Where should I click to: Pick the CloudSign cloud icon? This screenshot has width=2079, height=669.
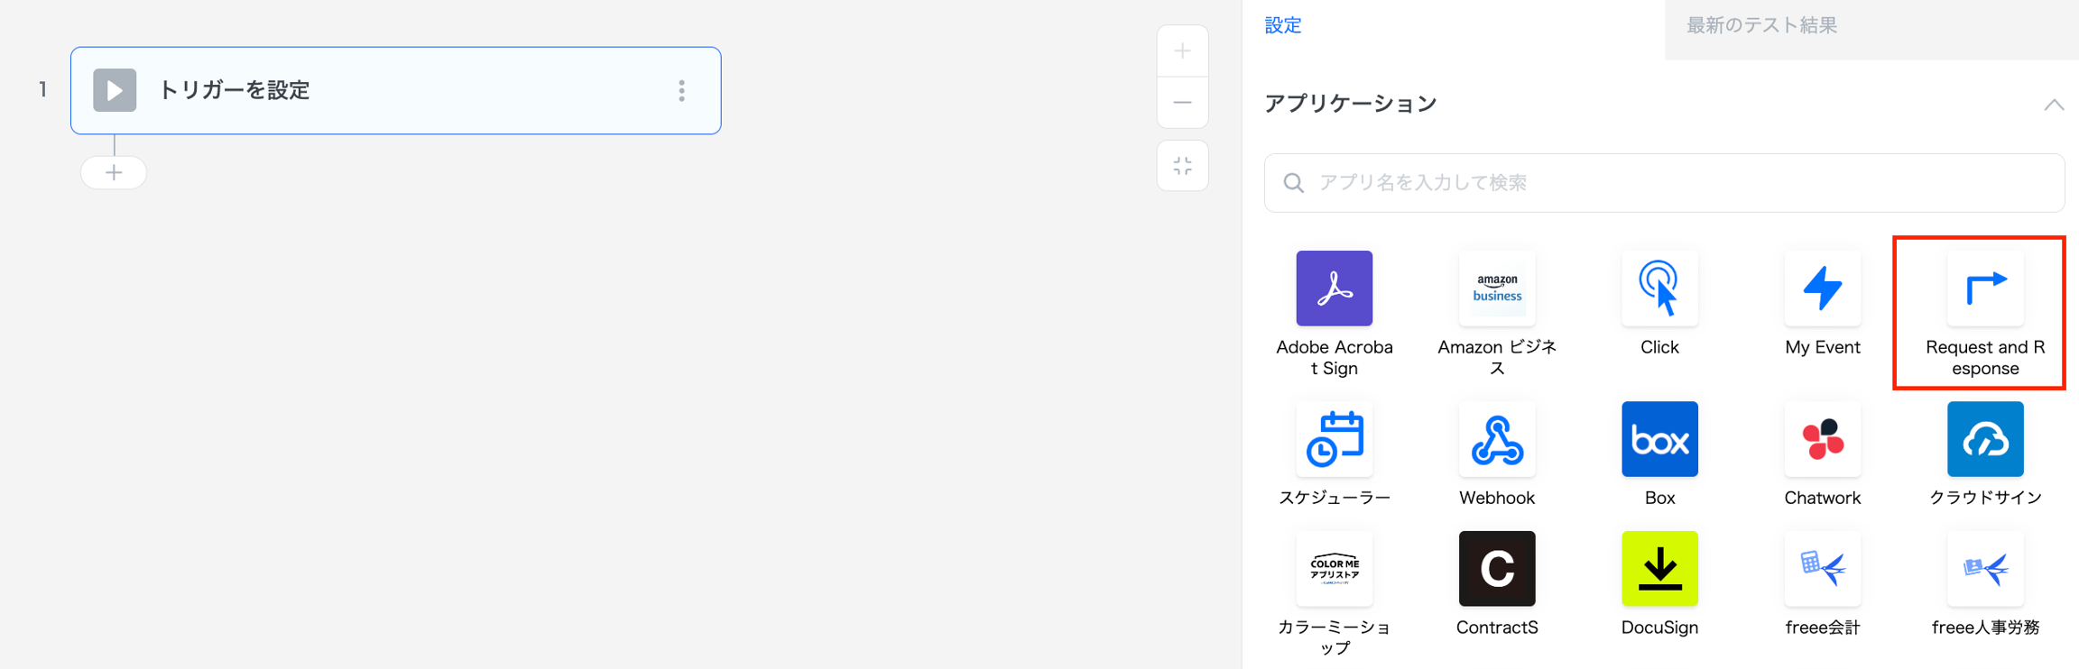pyautogui.click(x=1984, y=439)
